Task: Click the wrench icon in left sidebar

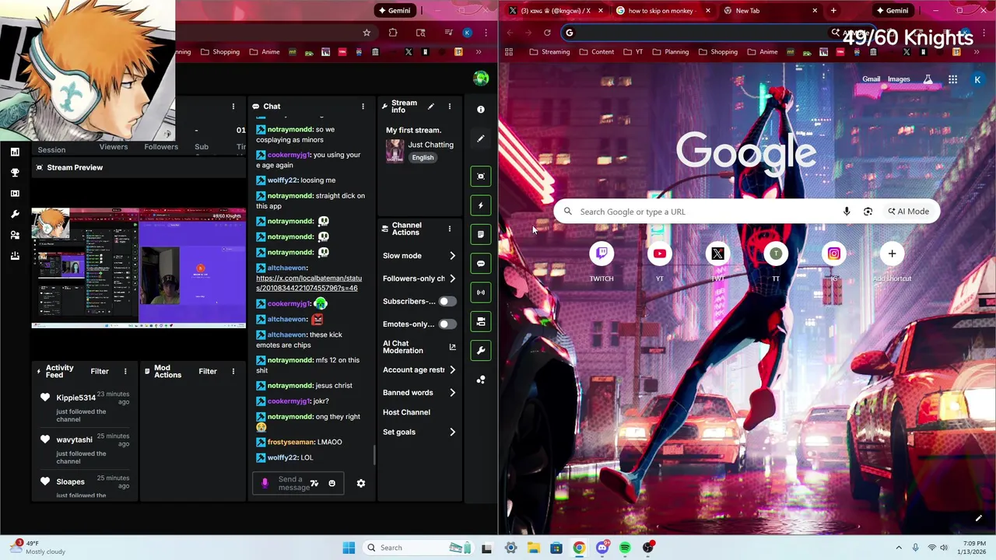Action: (x=15, y=214)
